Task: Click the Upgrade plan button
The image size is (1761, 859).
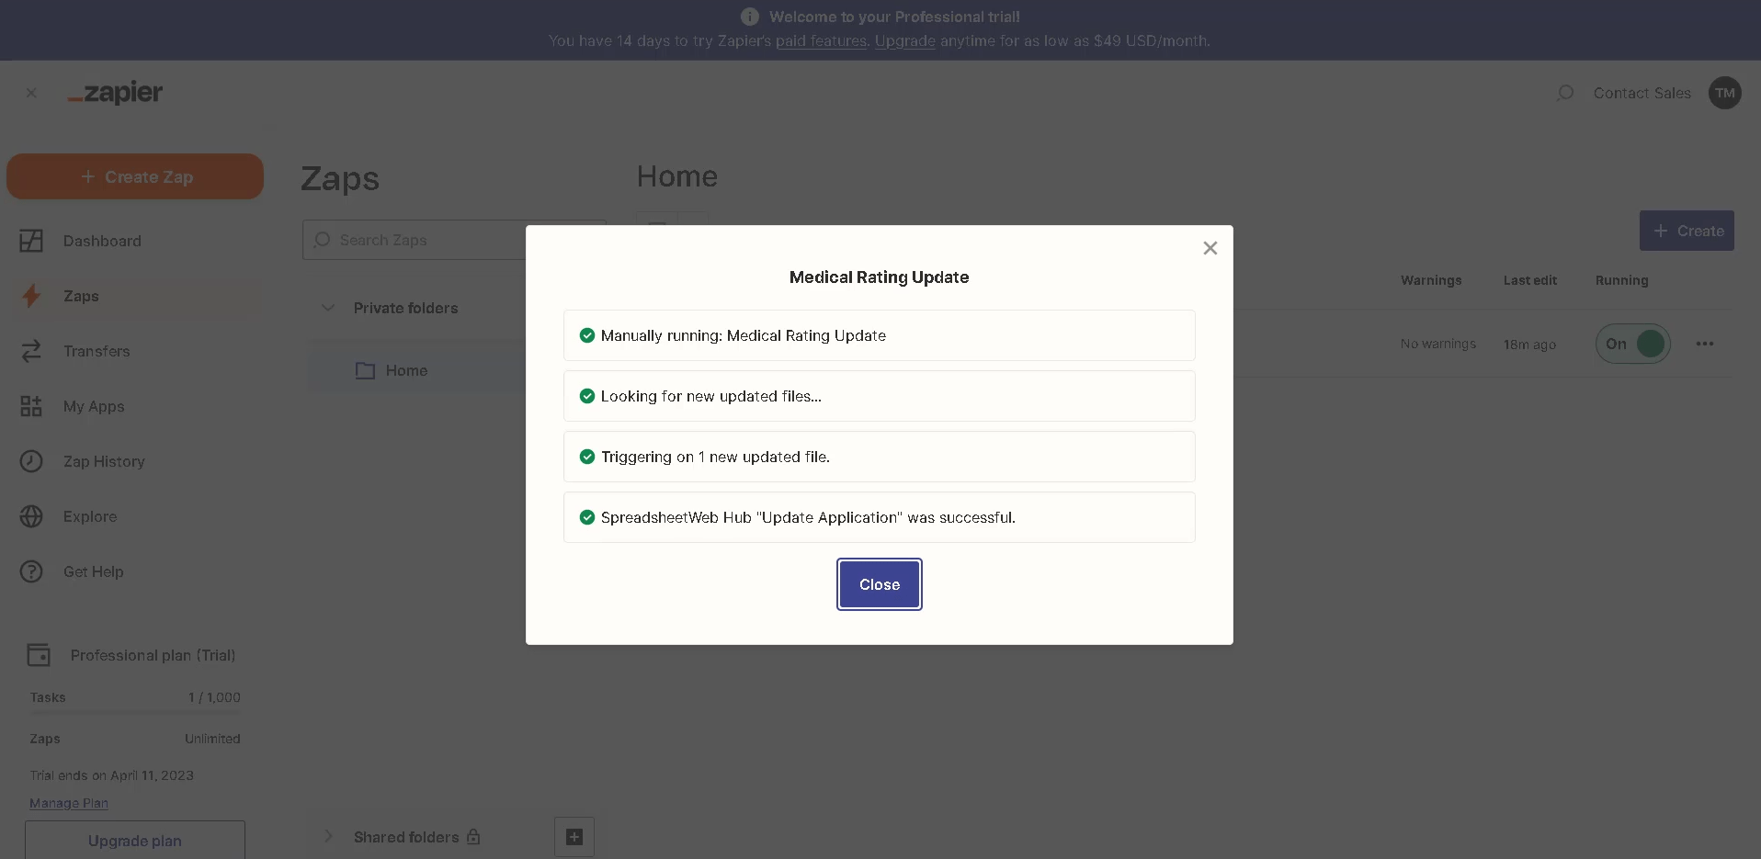Action: coord(135,840)
